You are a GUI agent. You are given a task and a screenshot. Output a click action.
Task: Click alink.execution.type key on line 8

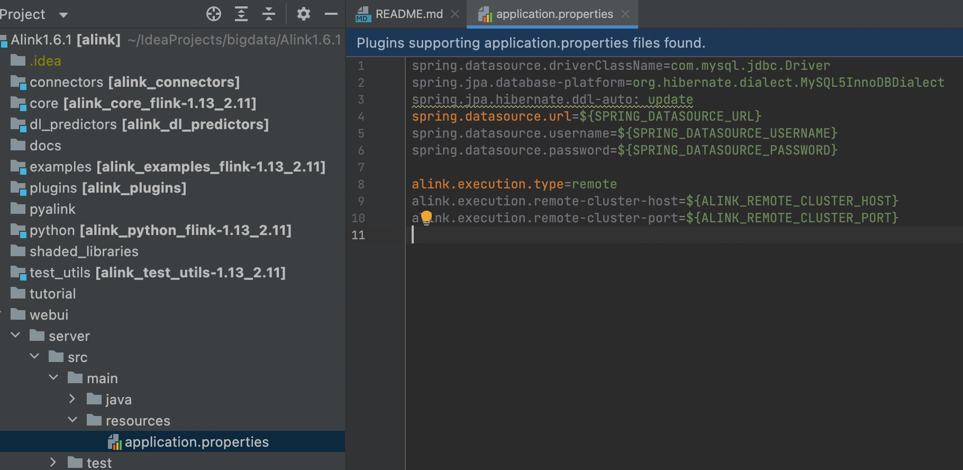point(488,184)
